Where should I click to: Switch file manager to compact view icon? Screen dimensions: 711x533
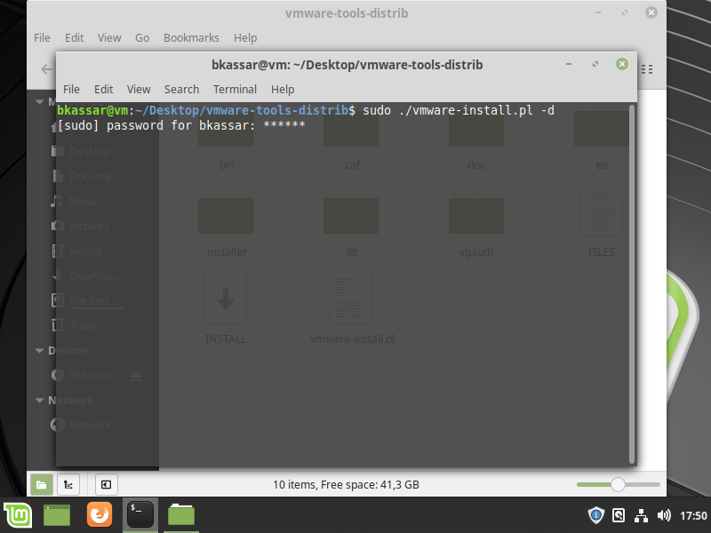tap(647, 69)
